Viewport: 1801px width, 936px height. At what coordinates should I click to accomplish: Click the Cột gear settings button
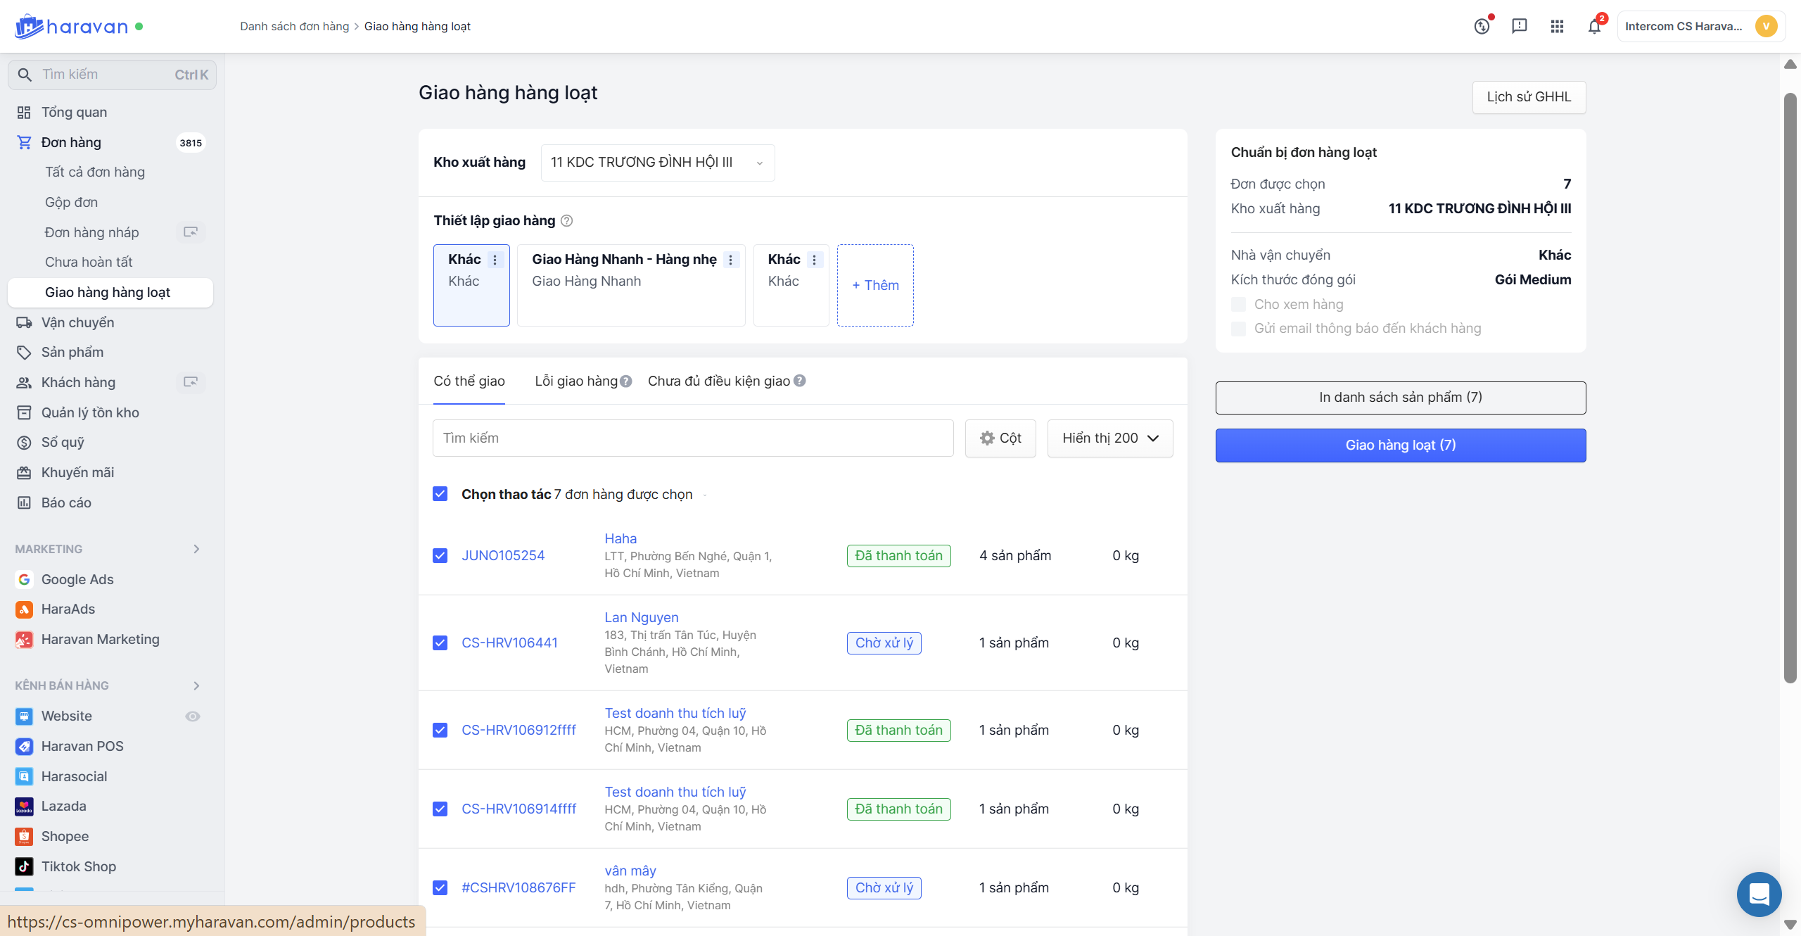click(x=1000, y=438)
